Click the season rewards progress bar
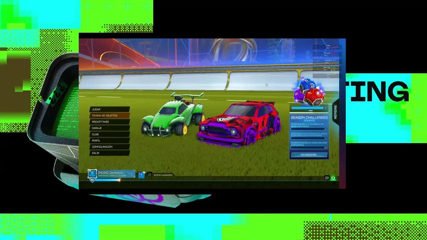This screenshot has width=427, height=240. pos(309,108)
